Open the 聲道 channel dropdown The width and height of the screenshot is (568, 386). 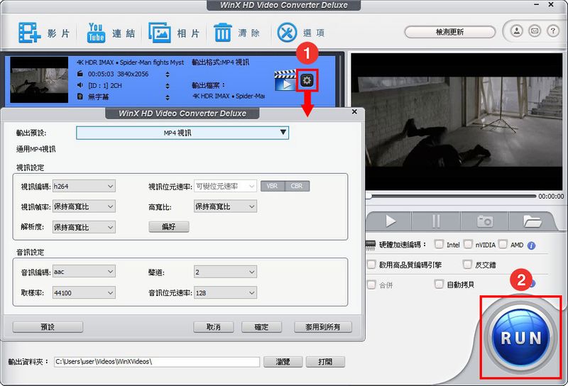[x=225, y=272]
